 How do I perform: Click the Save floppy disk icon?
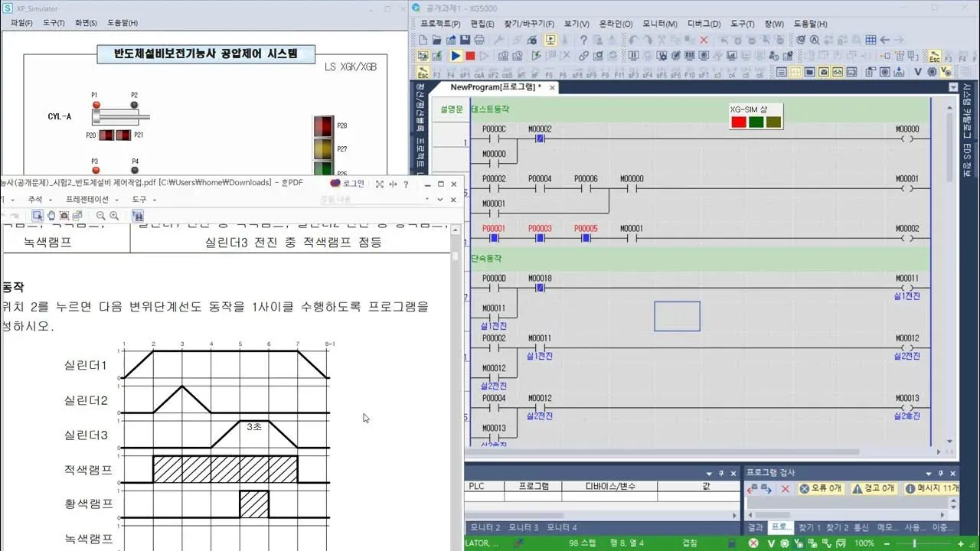[x=465, y=40]
